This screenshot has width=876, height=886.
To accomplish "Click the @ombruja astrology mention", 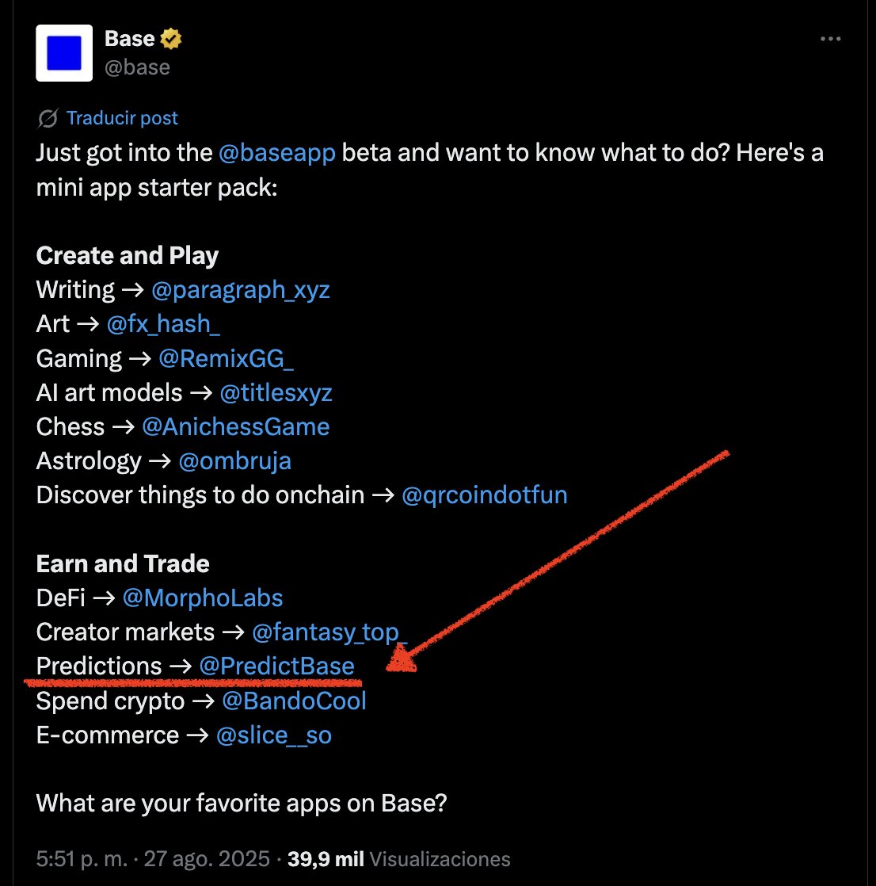I will click(234, 461).
